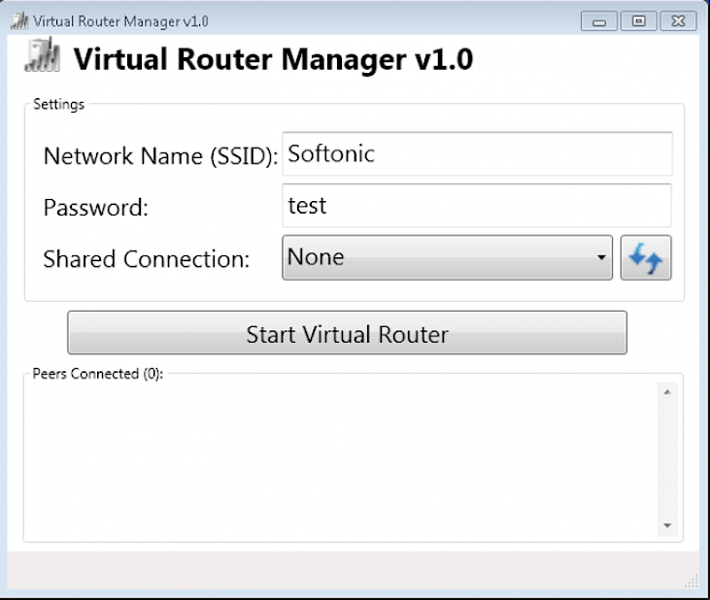Close the Virtual Router Manager window

tap(678, 21)
